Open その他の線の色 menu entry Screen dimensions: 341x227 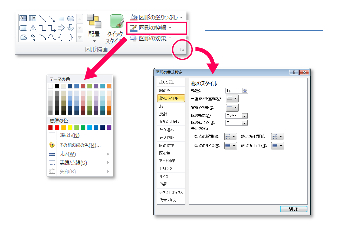tap(80, 145)
